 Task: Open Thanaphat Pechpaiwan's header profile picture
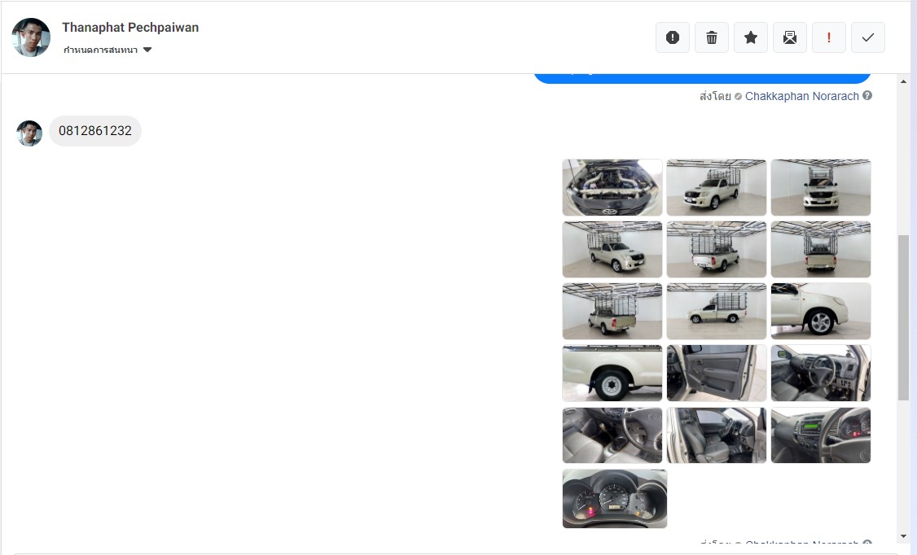tap(31, 37)
